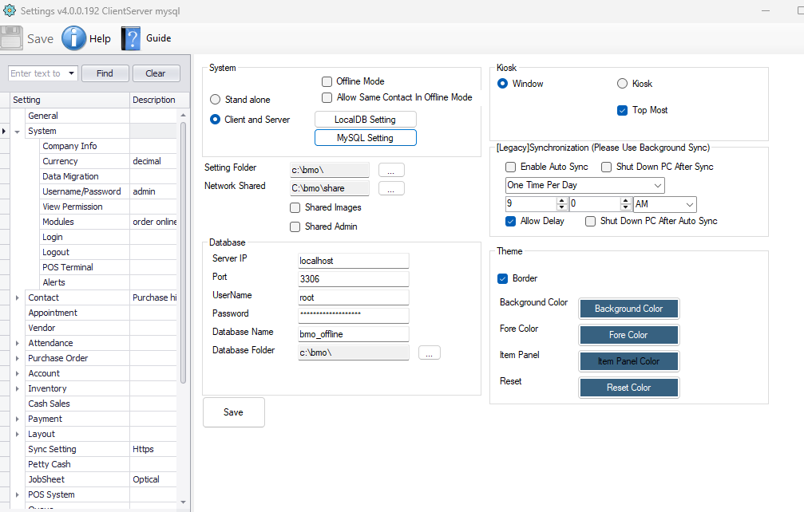The image size is (804, 512).
Task: Browse for Network Shared path
Action: pyautogui.click(x=391, y=188)
